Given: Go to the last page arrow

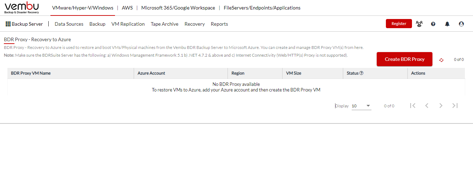Looking at the screenshot, I should click(x=455, y=106).
